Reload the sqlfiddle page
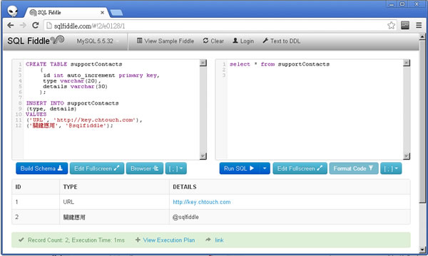Image resolution: width=428 pixels, height=256 pixels. point(36,26)
